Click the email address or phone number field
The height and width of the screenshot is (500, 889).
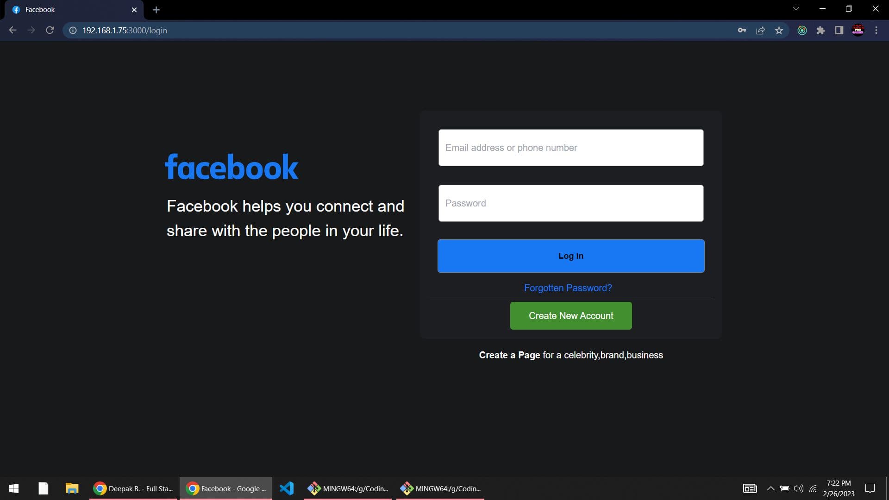coord(570,147)
